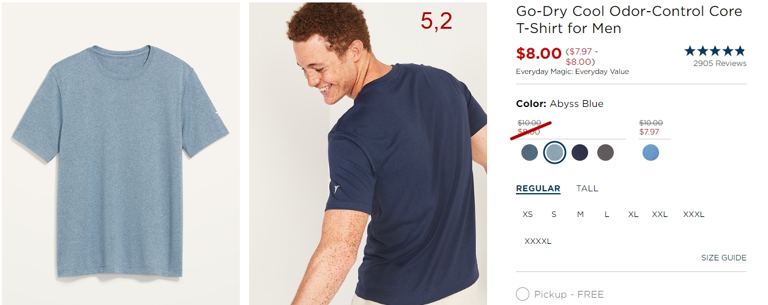The height and width of the screenshot is (305, 768).
Task: Choose size S
Action: (554, 215)
